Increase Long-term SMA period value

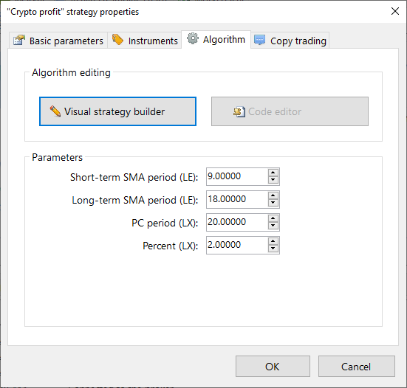coord(273,195)
